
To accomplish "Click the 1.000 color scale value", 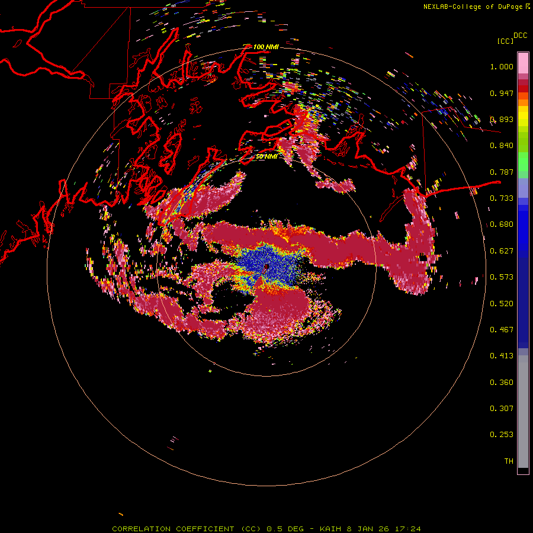I will coord(502,66).
